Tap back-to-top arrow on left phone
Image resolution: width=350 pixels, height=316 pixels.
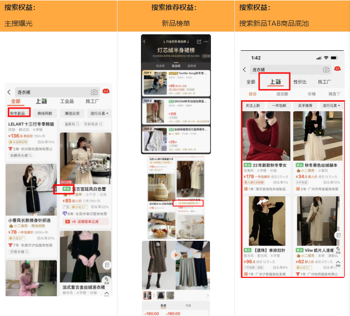tap(107, 293)
